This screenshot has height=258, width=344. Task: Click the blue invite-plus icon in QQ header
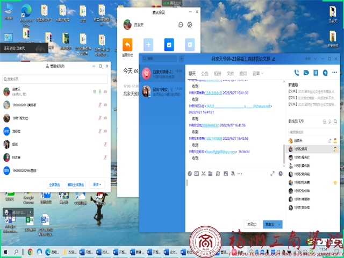coord(325,73)
